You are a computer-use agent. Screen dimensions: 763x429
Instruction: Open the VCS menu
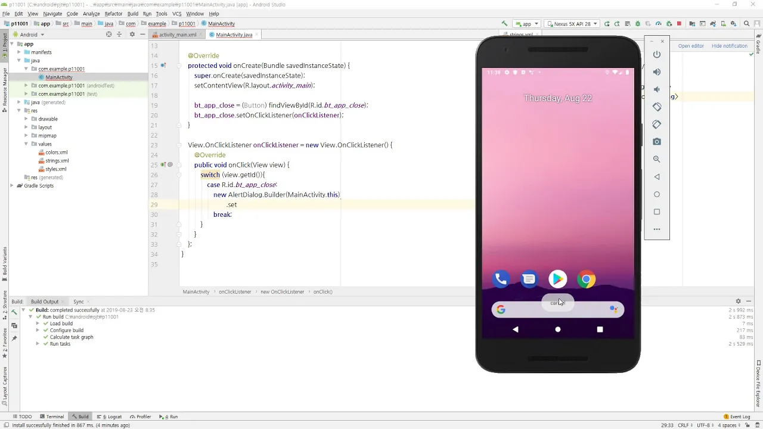point(176,14)
